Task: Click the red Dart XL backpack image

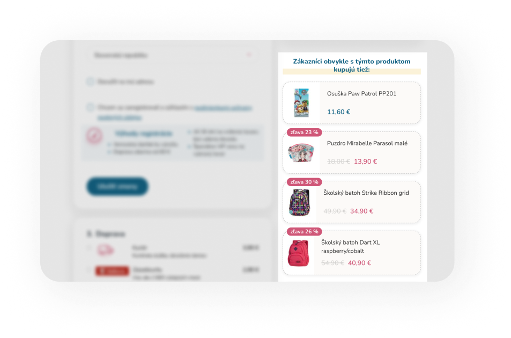Action: 299,253
